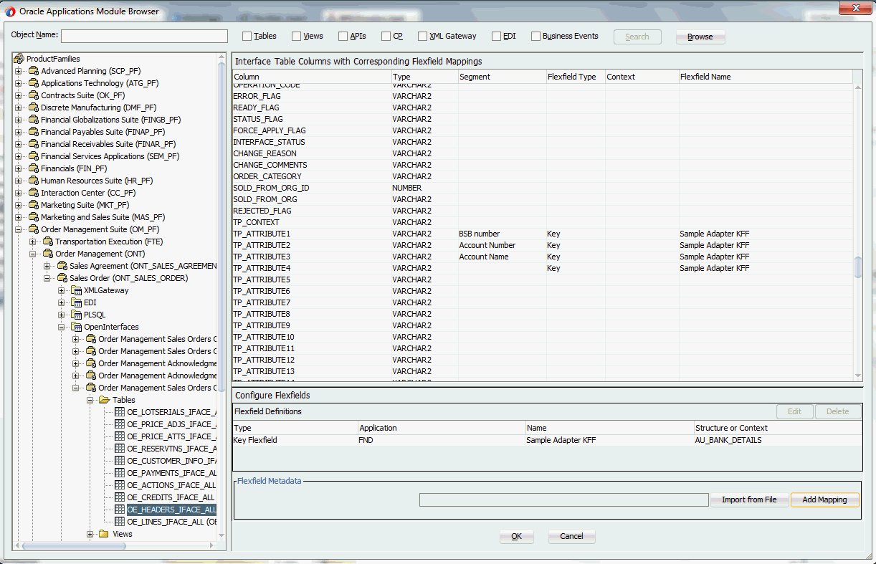Click the XMLGateway node icon
This screenshot has width=876, height=564.
(77, 290)
